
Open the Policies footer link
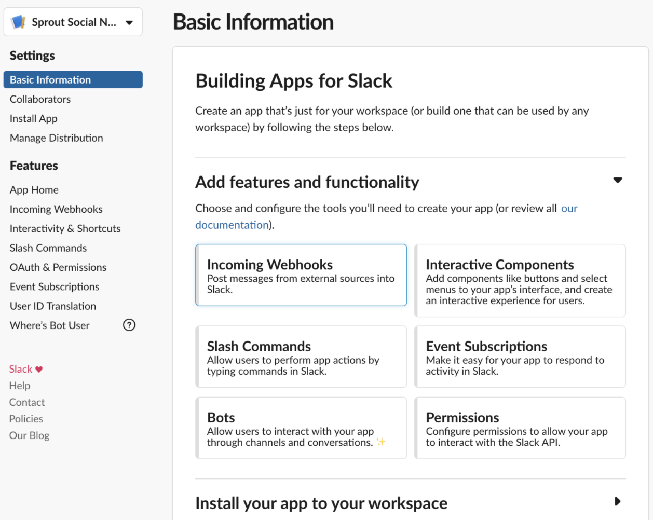point(26,419)
